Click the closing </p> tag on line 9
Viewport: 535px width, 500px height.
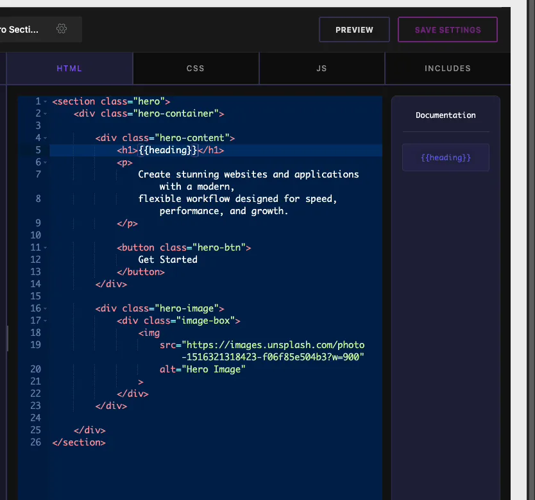point(127,223)
